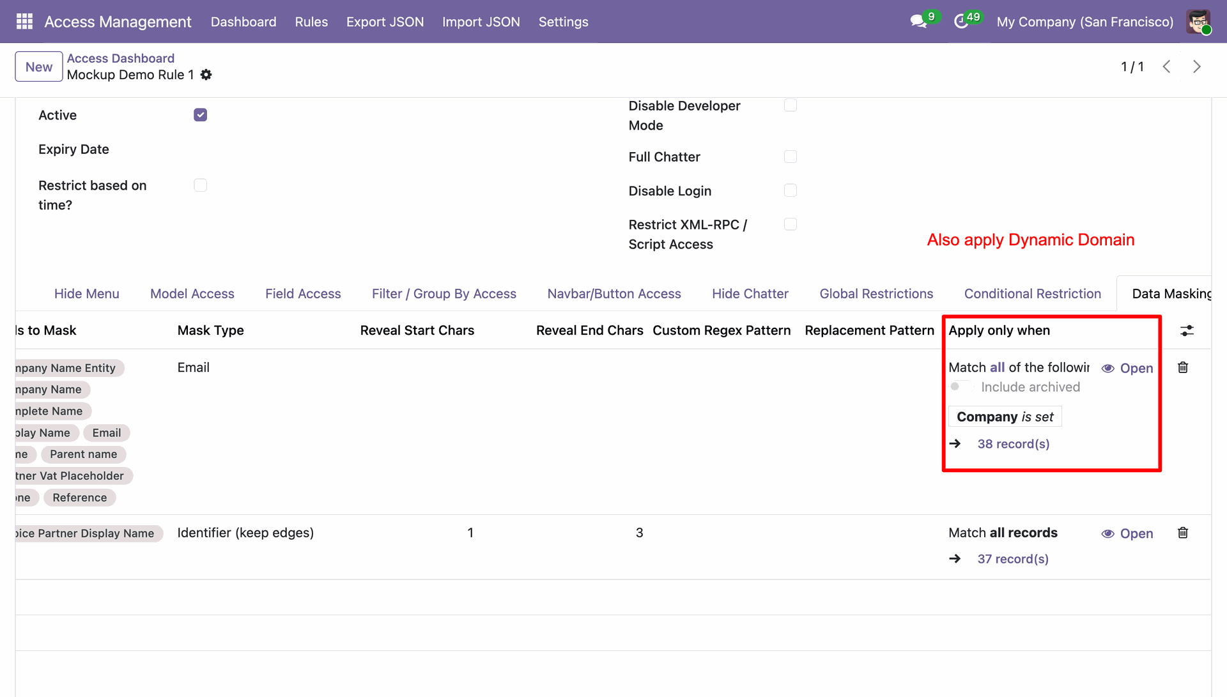Click Reveal Start Chars value 1
The image size is (1227, 697).
click(x=470, y=533)
